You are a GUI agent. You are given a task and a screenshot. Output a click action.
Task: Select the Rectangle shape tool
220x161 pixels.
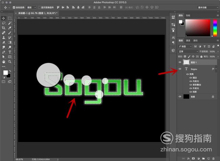(10, 57)
